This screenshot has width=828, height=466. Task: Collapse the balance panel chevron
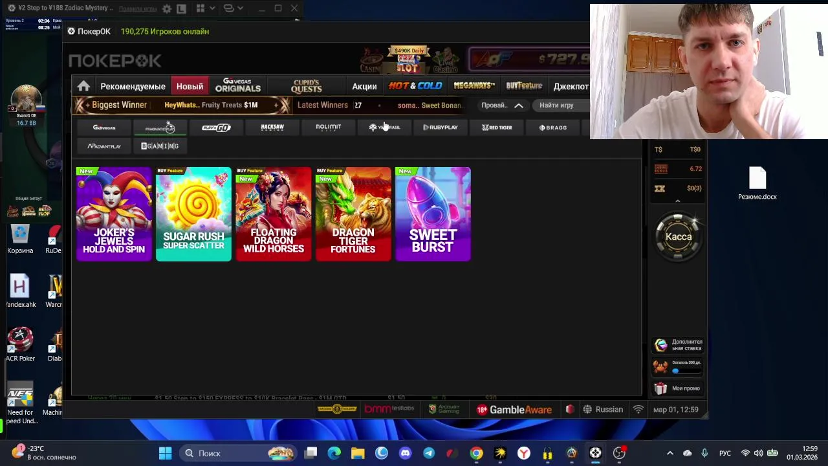coord(677,201)
